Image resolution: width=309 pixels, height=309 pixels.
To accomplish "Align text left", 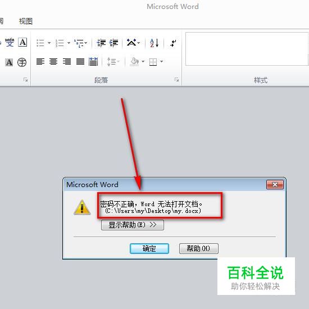I will click(x=40, y=61).
